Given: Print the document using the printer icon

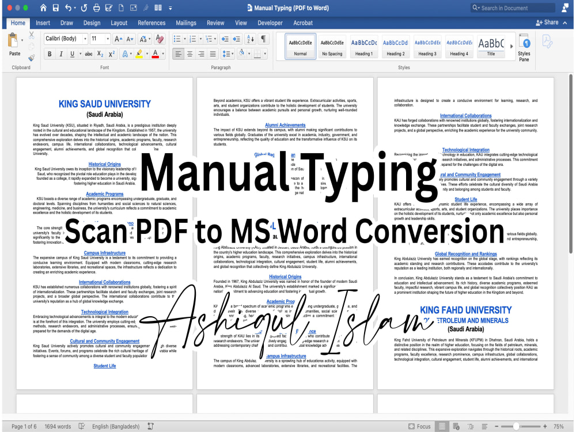Looking at the screenshot, I should coord(96,7).
